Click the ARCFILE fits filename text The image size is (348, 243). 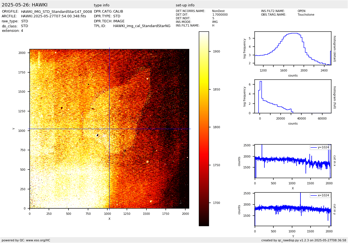(53, 16)
